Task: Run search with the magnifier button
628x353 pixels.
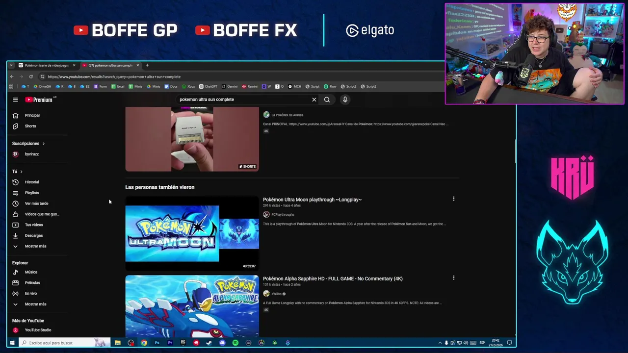Action: 327,100
